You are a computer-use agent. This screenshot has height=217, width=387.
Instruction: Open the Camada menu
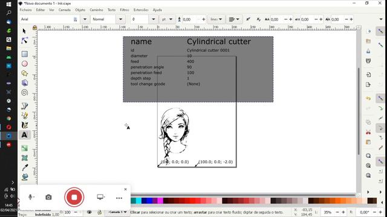pos(65,10)
